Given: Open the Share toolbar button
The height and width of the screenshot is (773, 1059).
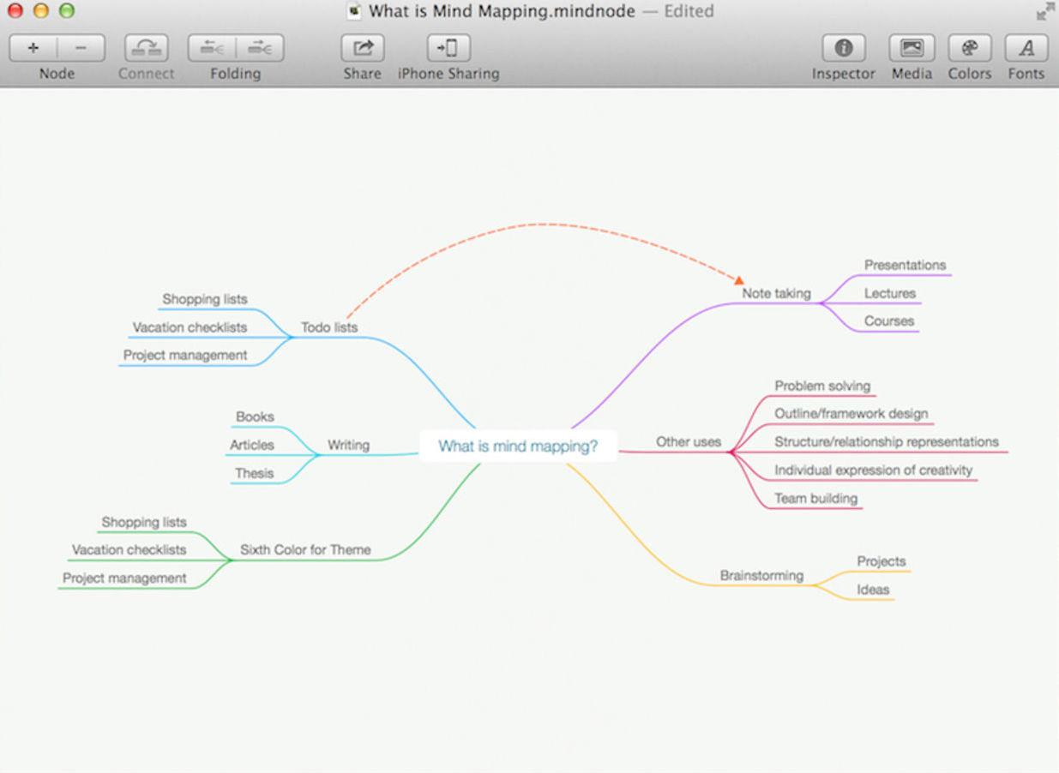Looking at the screenshot, I should click(363, 48).
